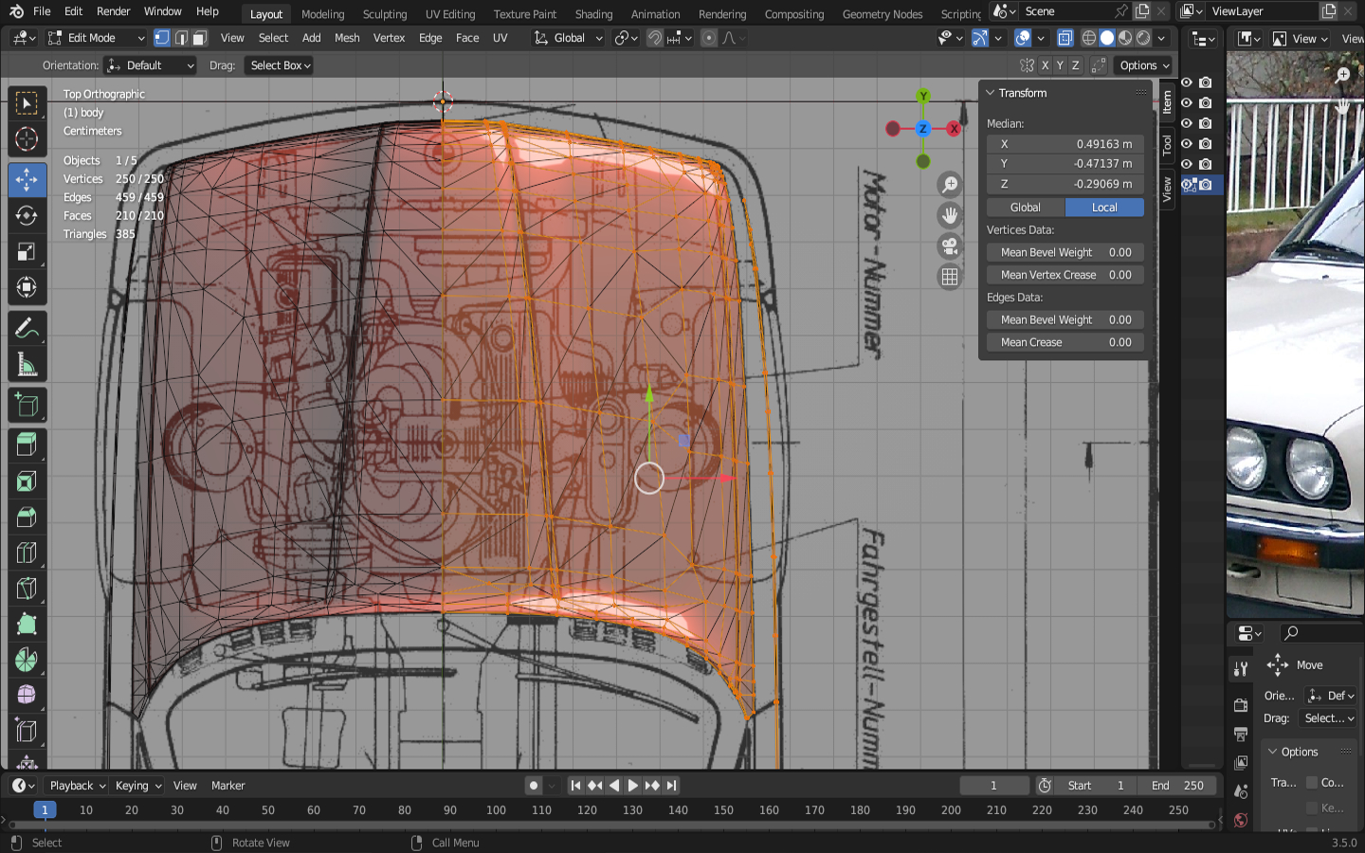Switch to the UV Editing workspace tab
1365x853 pixels.
[449, 14]
